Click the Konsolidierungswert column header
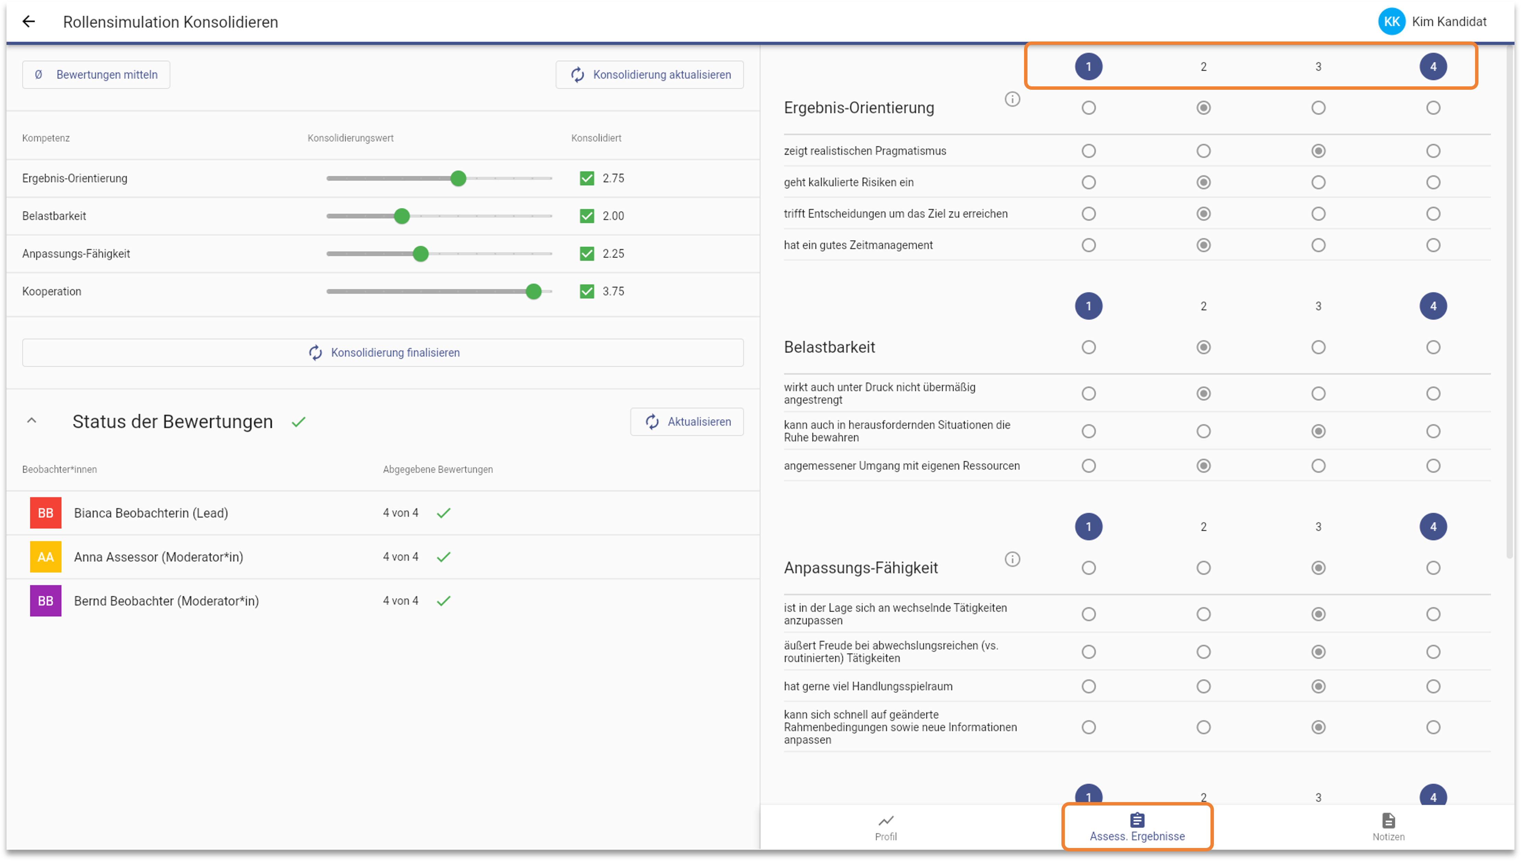The height and width of the screenshot is (861, 1521). [350, 138]
